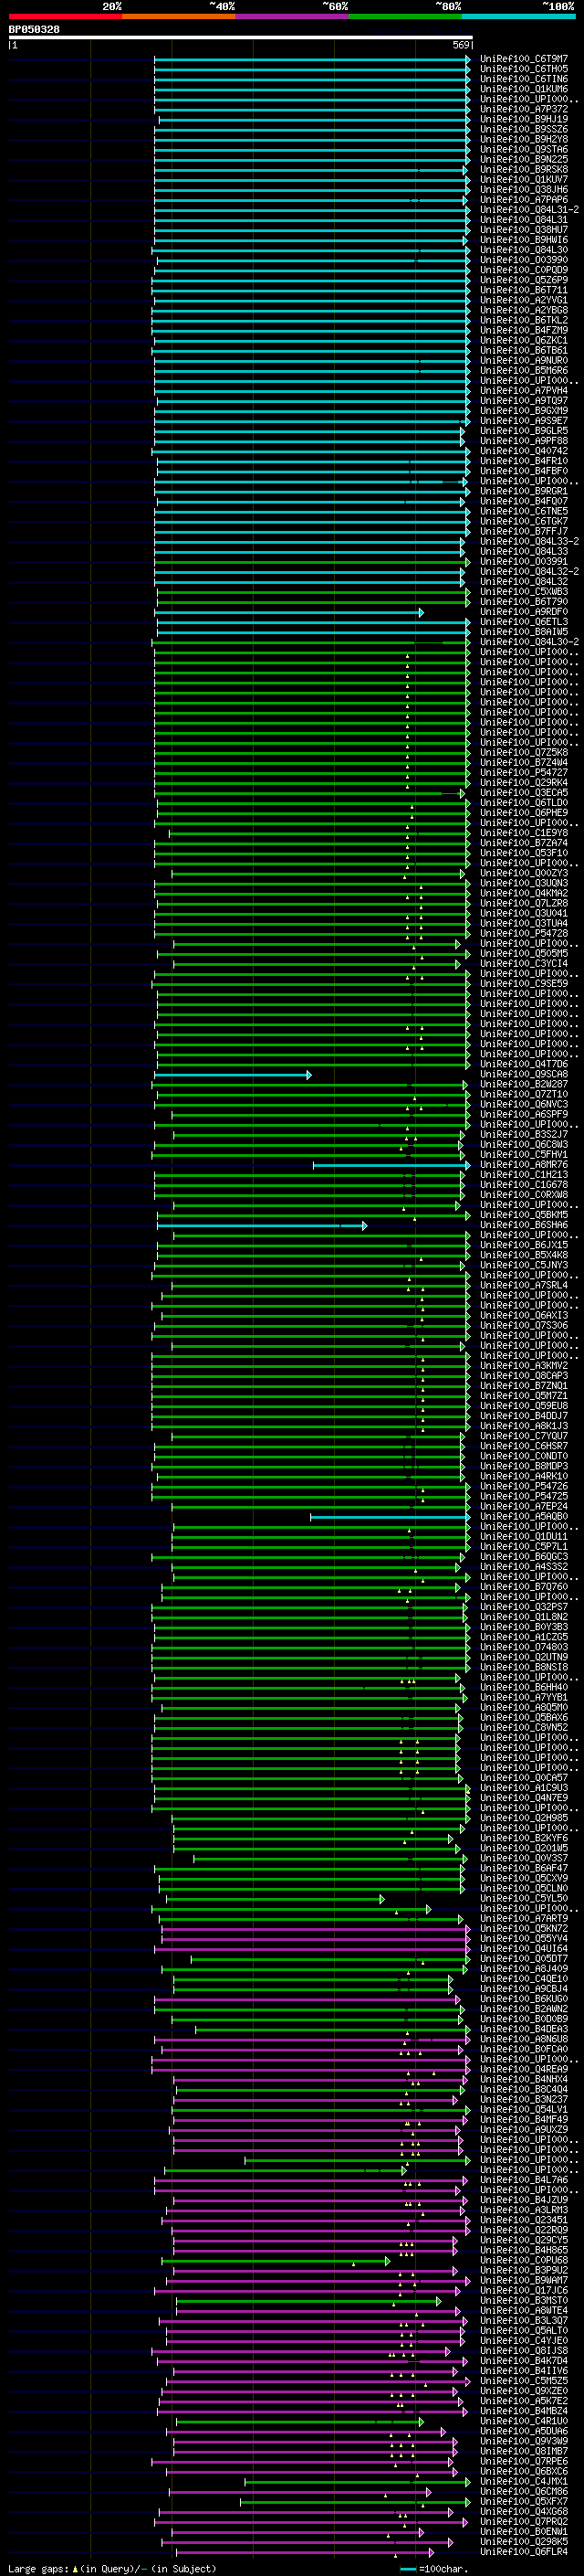Choose the UniRef100_Q84L31-2 entry

529,210
